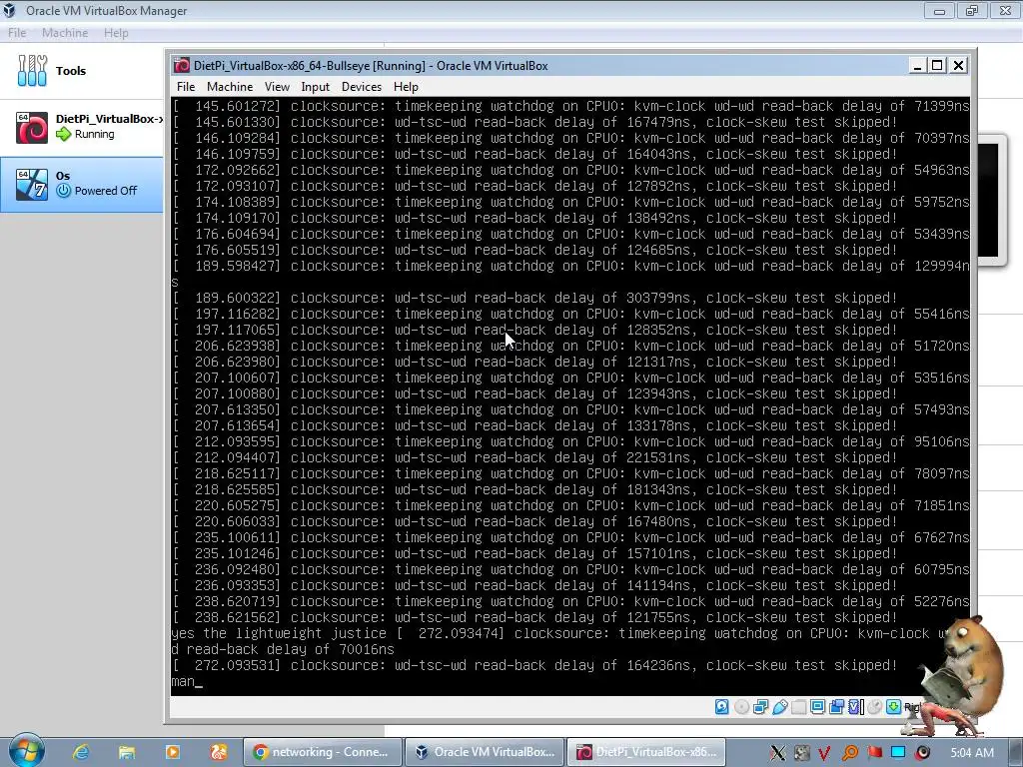Close the DietPi VM window

[x=958, y=65]
